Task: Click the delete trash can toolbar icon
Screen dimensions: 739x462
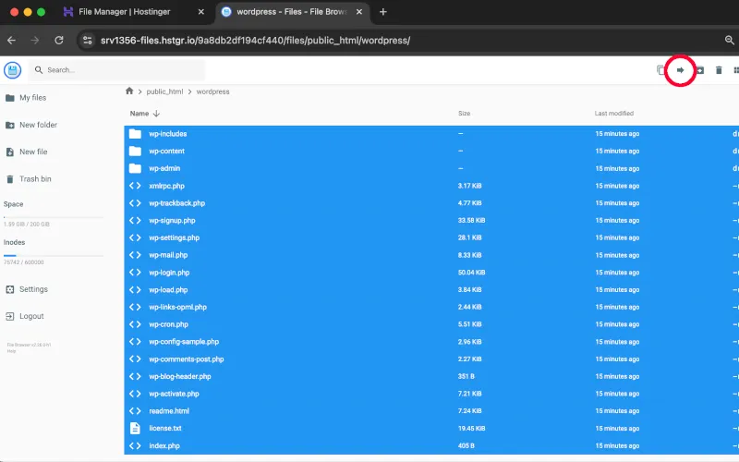Action: pyautogui.click(x=719, y=70)
